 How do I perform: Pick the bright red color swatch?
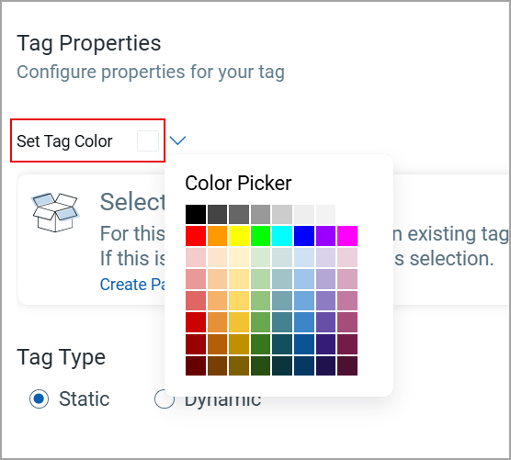(x=196, y=236)
